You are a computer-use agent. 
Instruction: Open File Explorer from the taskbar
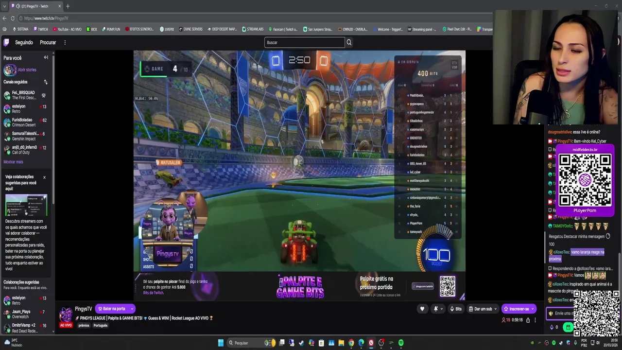pyautogui.click(x=341, y=343)
